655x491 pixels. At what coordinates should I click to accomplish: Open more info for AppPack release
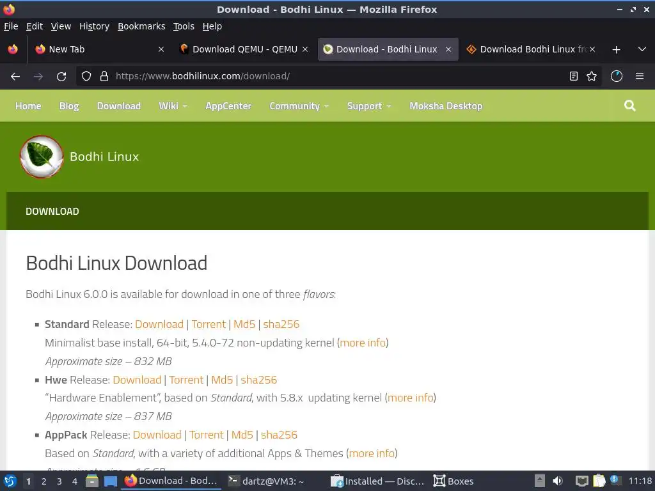click(x=372, y=453)
